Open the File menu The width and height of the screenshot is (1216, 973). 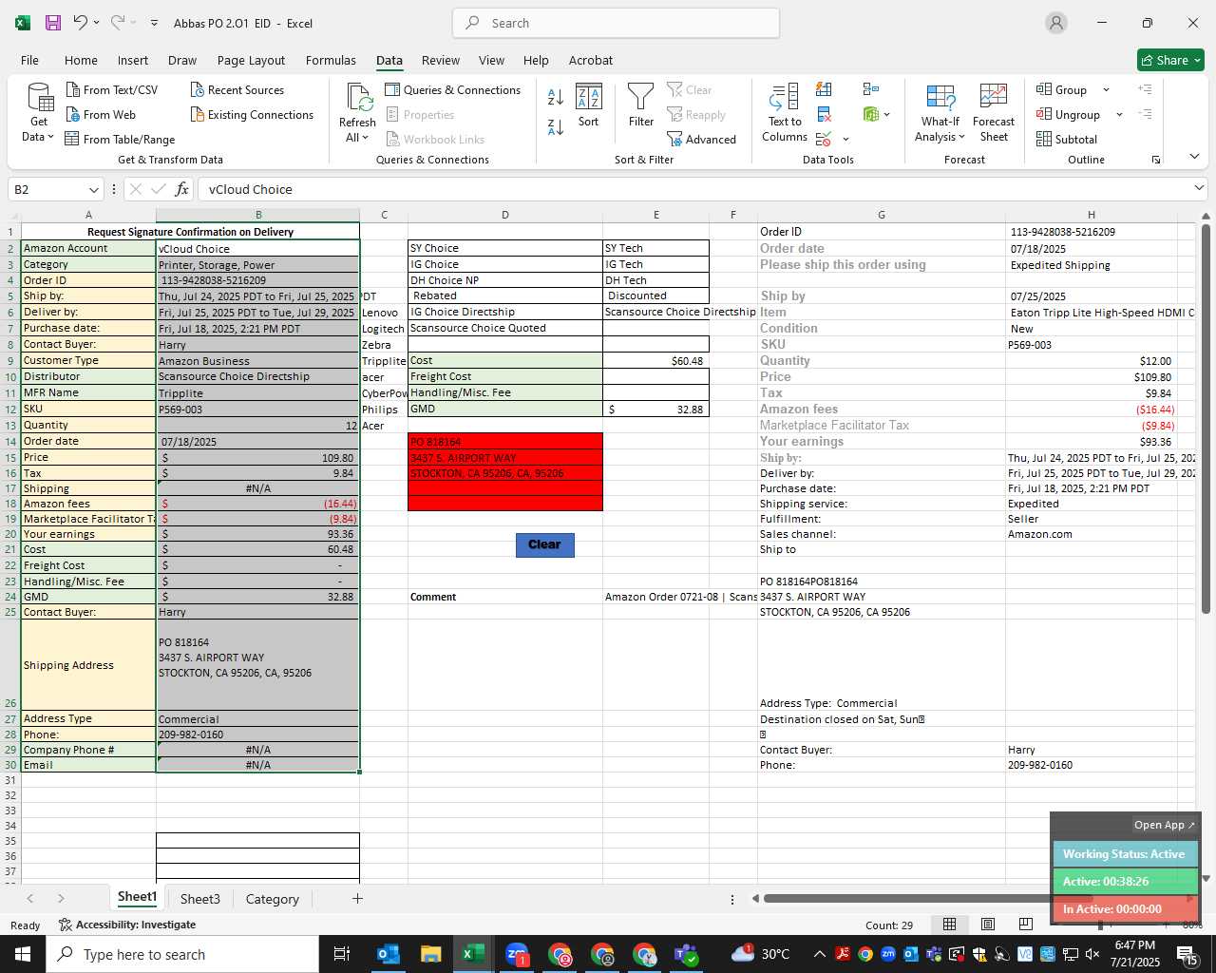29,60
